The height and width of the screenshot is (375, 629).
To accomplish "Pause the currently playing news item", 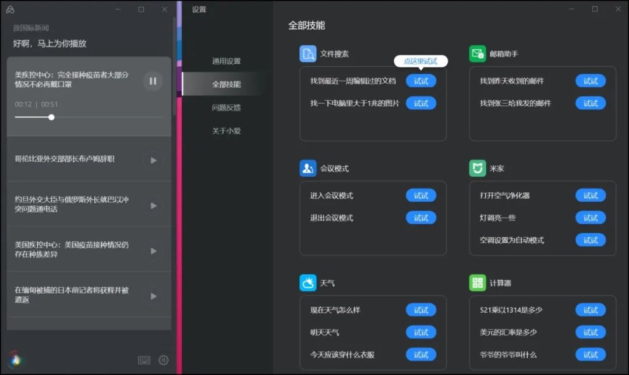I will tap(153, 81).
